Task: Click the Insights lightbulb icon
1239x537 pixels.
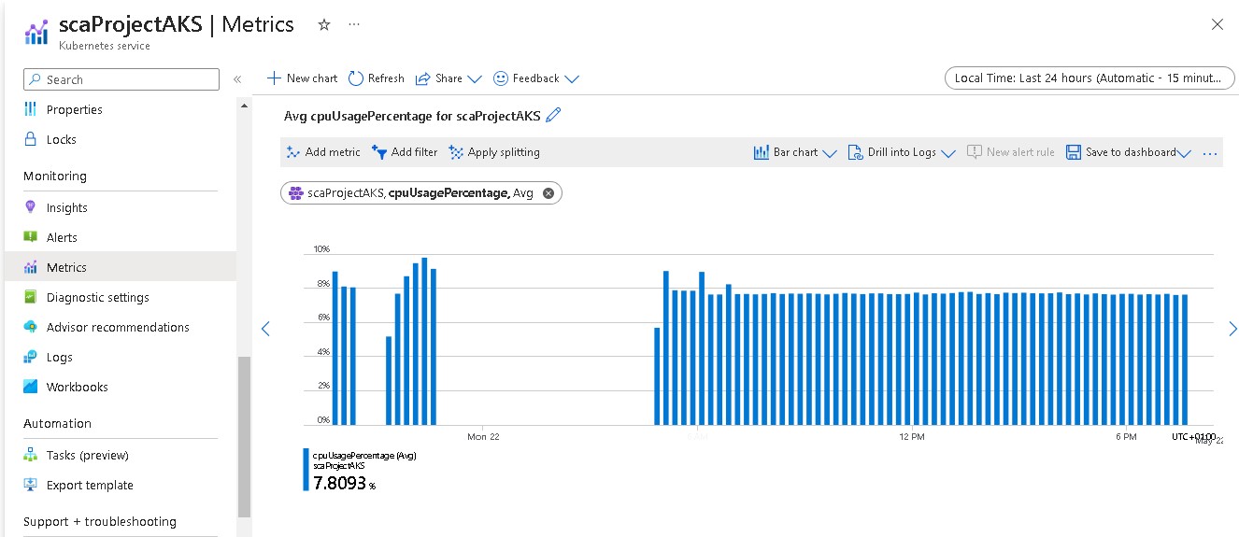Action: (x=30, y=207)
